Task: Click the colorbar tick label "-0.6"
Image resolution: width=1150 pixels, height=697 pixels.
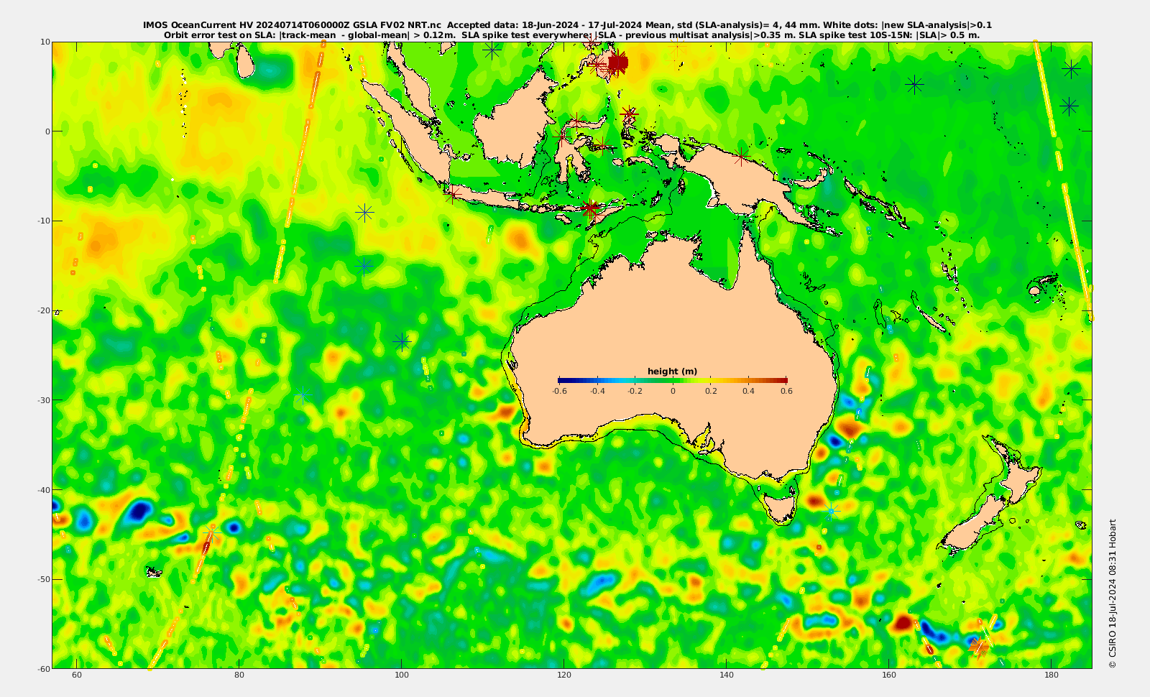Action: pos(559,391)
